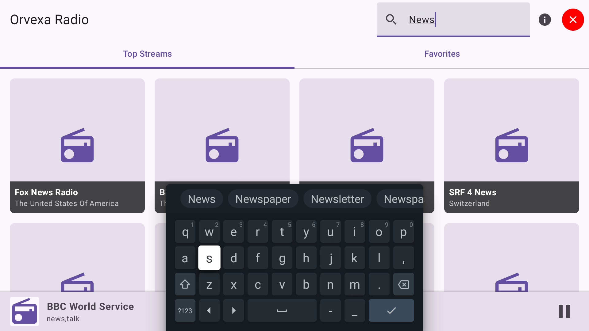589x331 pixels.
Task: Switch to the Top Streams tab
Action: tap(147, 54)
